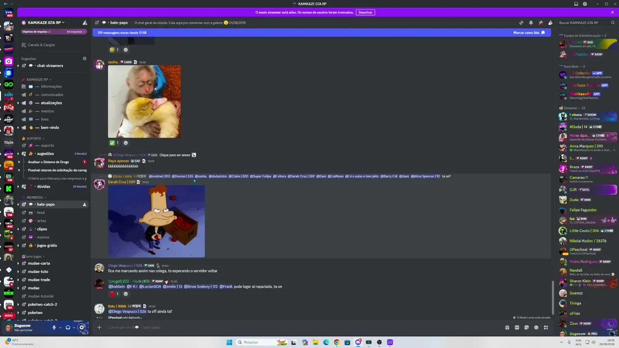Click the Windows taskbar search box
Image resolution: width=619 pixels, height=348 pixels.
(263, 342)
